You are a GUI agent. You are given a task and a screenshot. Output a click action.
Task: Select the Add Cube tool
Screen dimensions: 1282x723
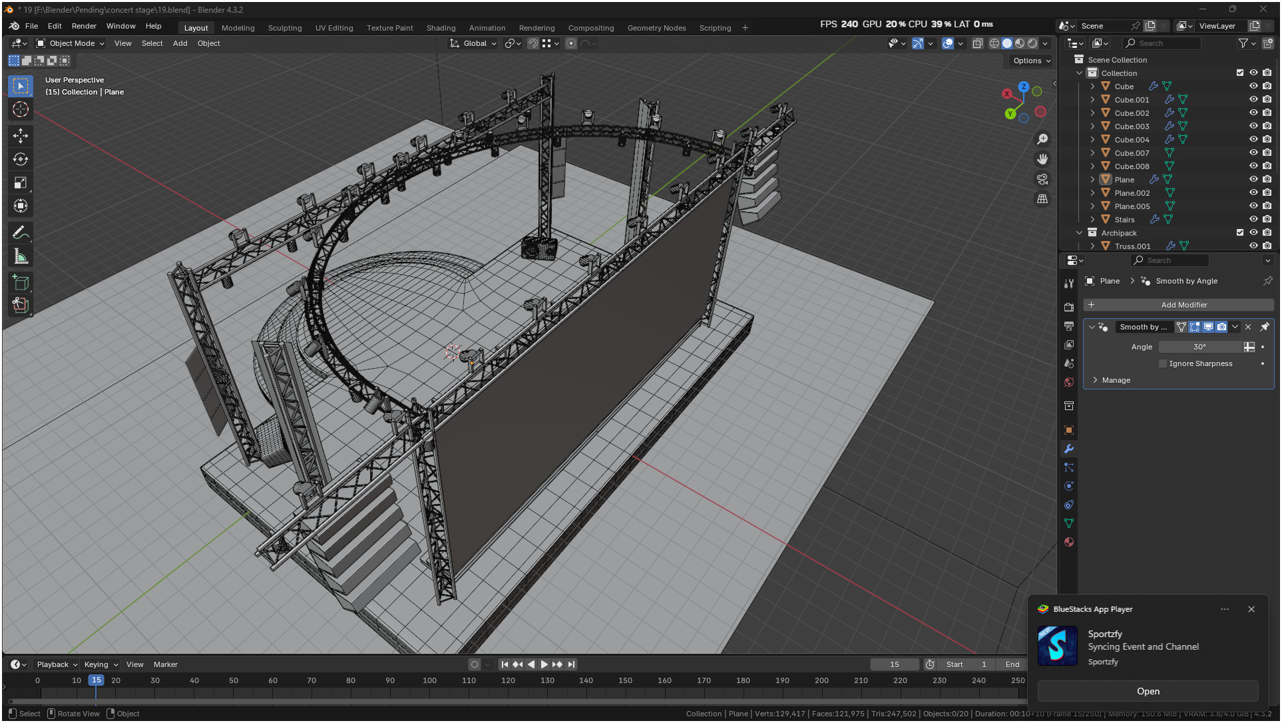click(x=21, y=282)
